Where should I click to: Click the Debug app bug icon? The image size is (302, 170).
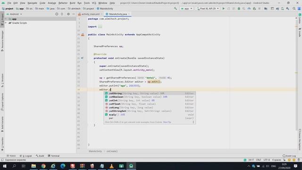239,8
